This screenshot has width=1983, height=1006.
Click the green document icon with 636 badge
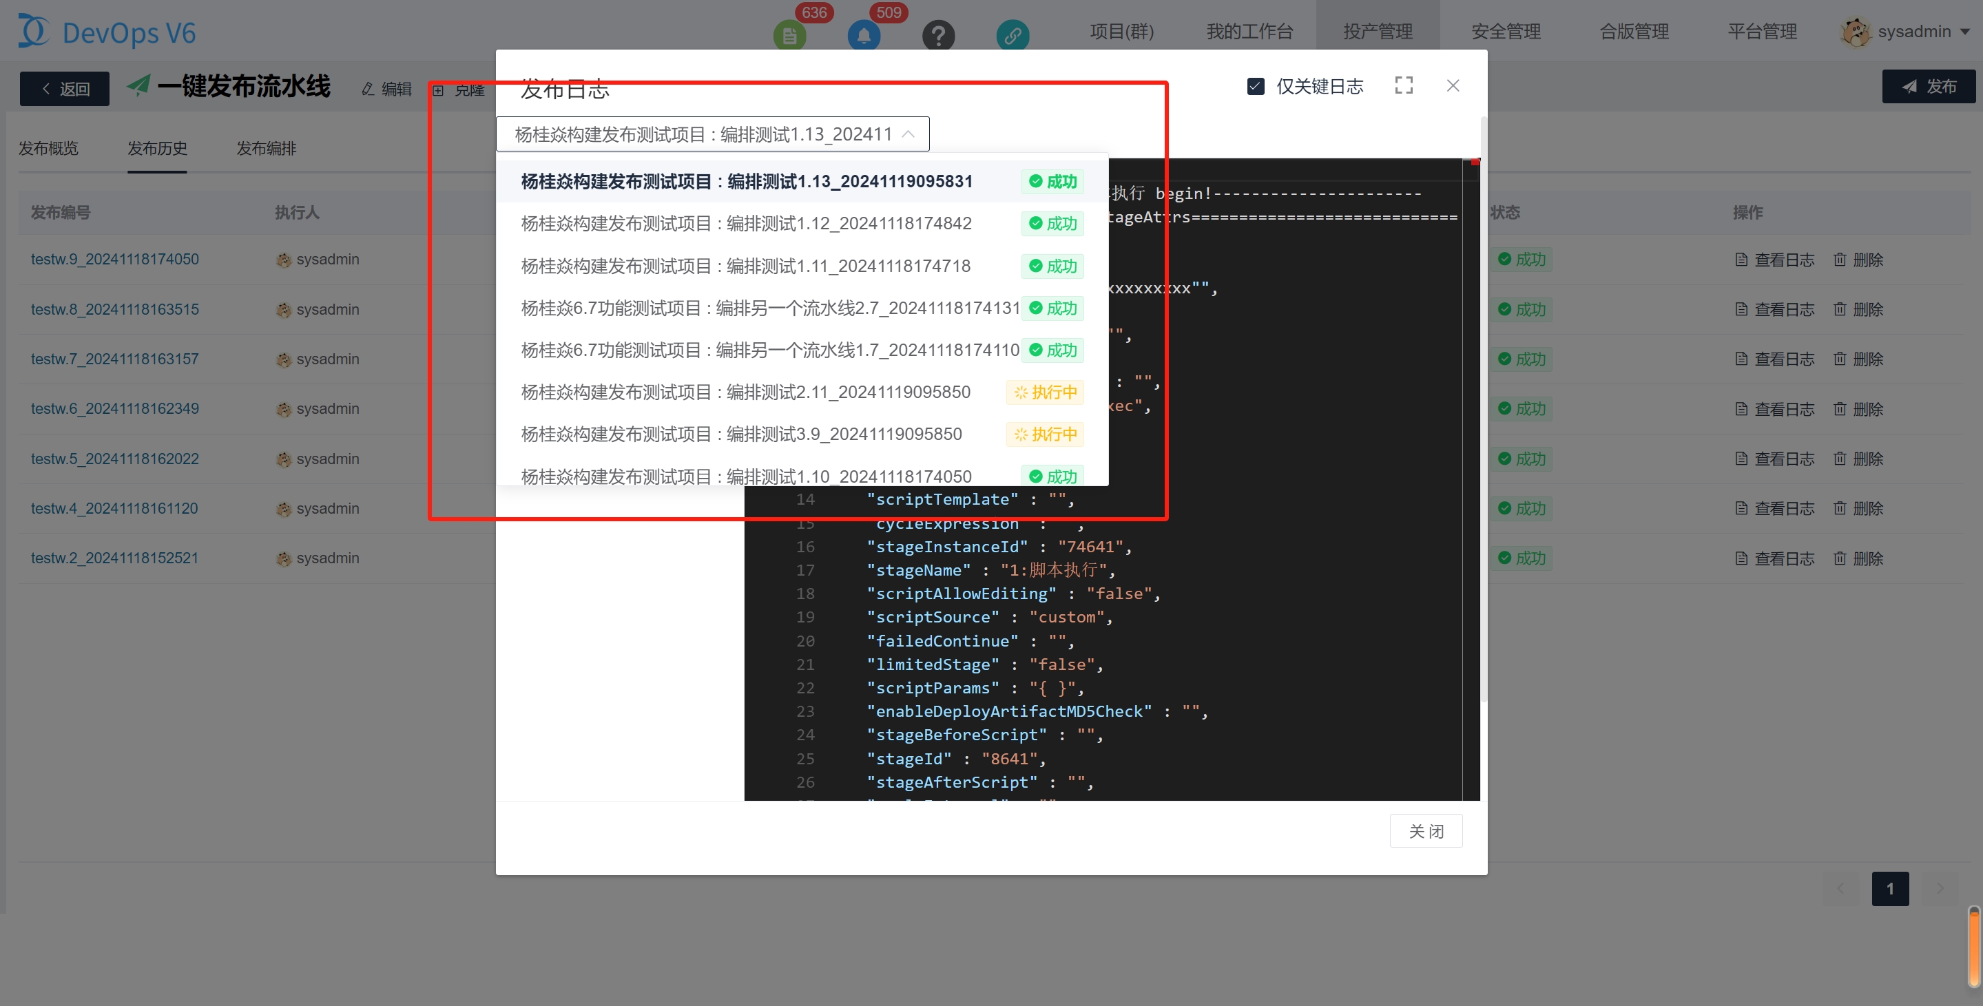(789, 35)
